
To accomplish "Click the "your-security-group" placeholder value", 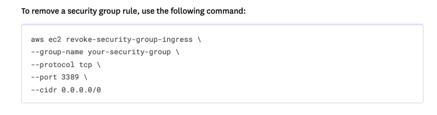I will 129,52.
